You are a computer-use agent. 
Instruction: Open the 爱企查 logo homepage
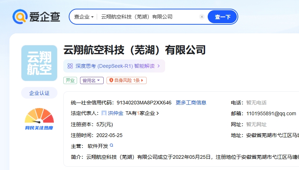tap(36, 17)
